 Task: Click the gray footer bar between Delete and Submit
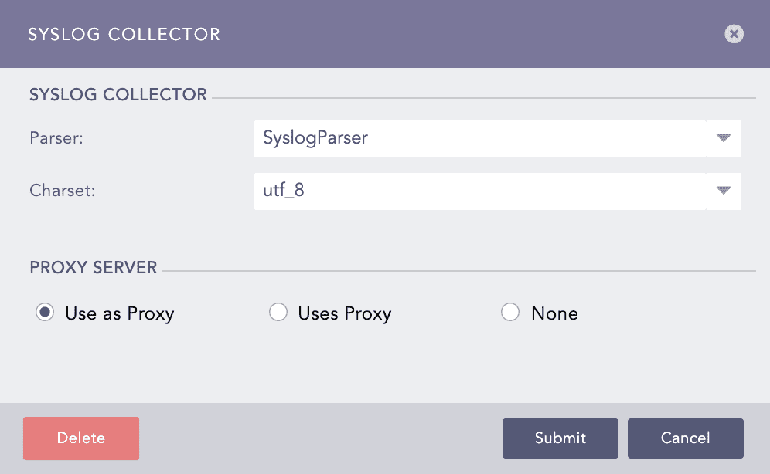click(x=321, y=438)
